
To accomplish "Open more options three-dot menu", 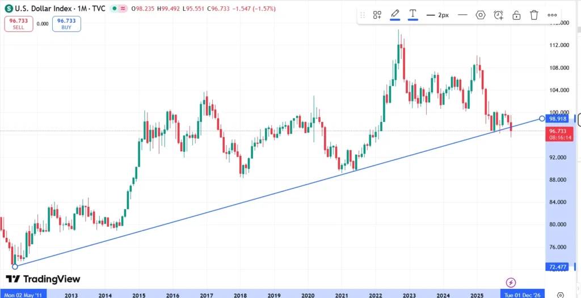I will coord(552,15).
